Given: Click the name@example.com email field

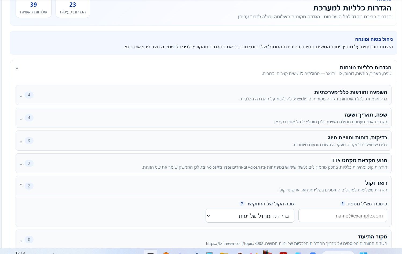Looking at the screenshot, I should [x=343, y=216].
